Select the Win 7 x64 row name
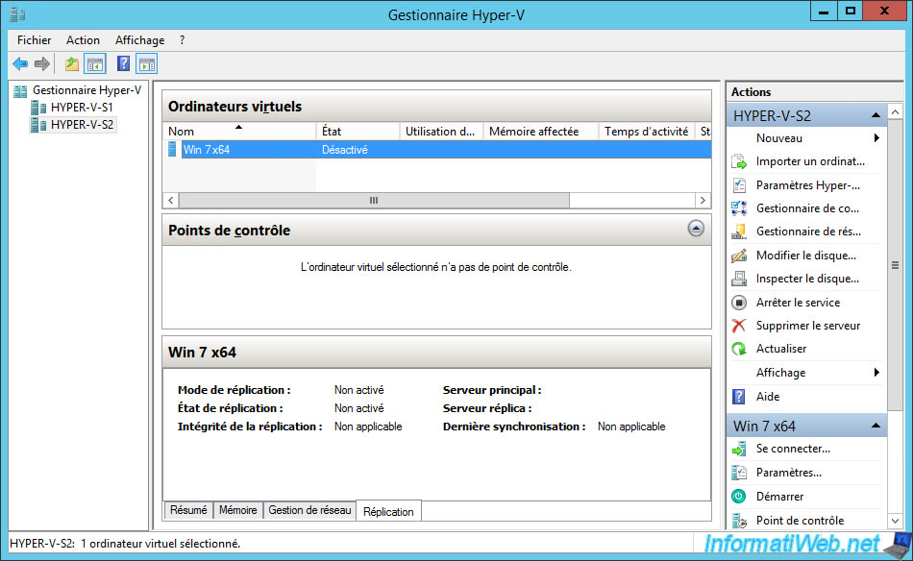 point(207,150)
